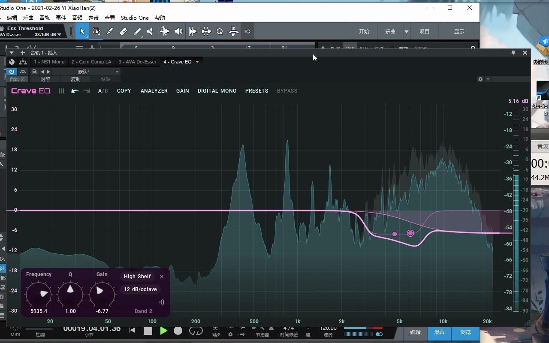Viewport: 549px width, 343px height.
Task: Select the Bend tool
Action: pyautogui.click(x=164, y=31)
